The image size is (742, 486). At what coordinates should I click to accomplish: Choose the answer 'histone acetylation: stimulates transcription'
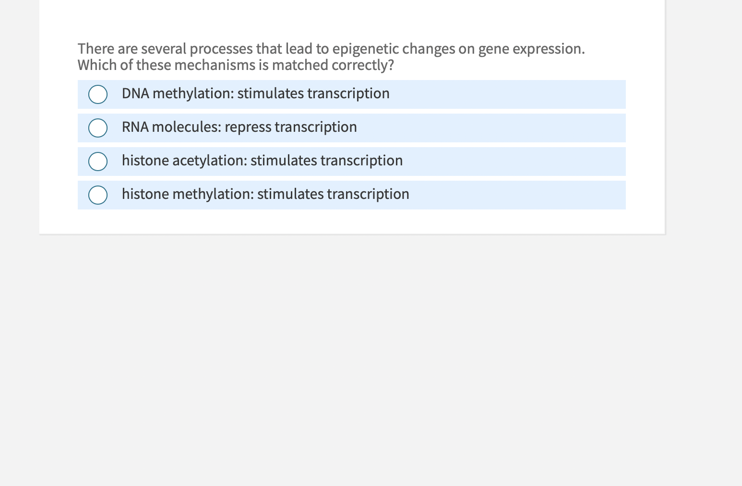pyautogui.click(x=262, y=161)
